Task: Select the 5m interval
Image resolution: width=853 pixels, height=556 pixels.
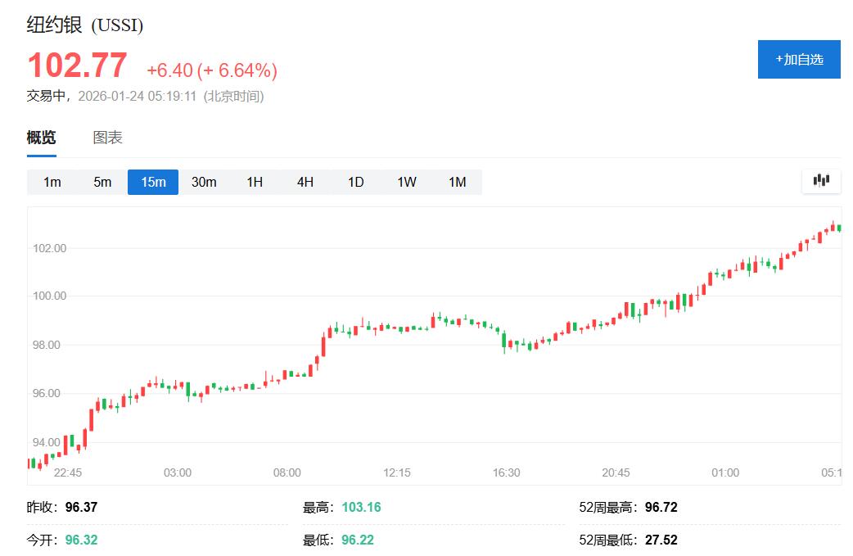Action: (x=102, y=182)
